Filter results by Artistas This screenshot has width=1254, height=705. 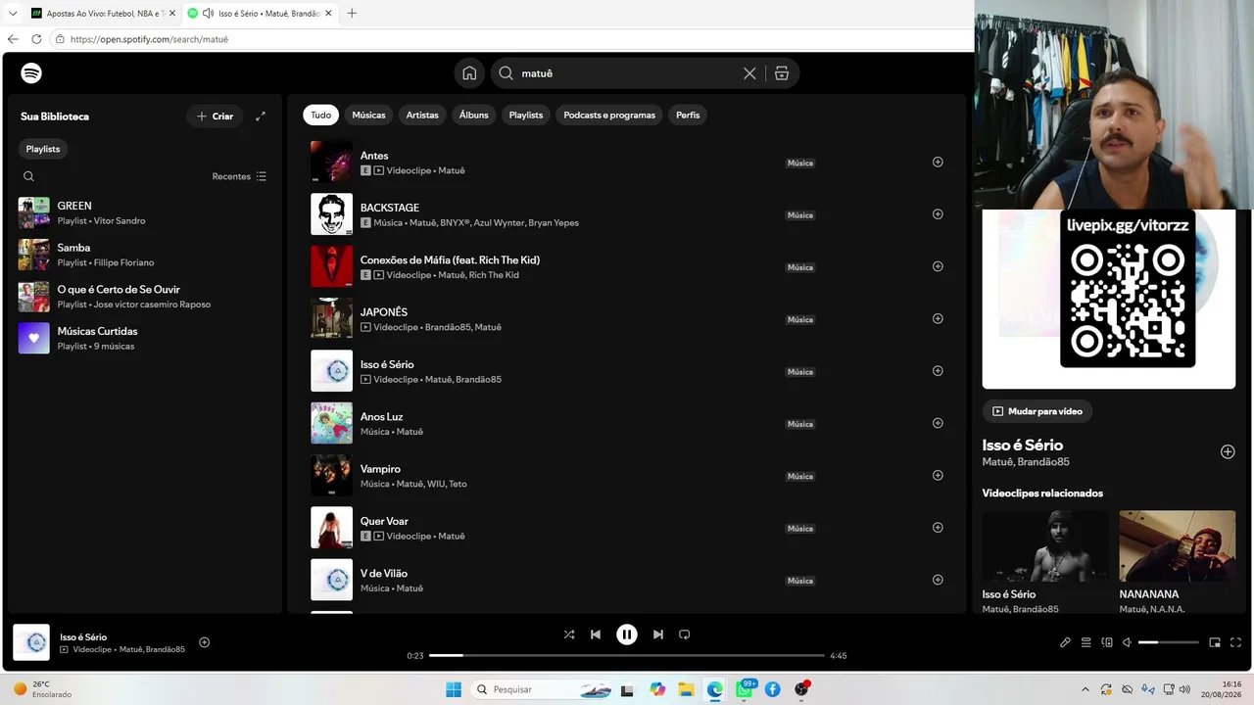coord(422,115)
